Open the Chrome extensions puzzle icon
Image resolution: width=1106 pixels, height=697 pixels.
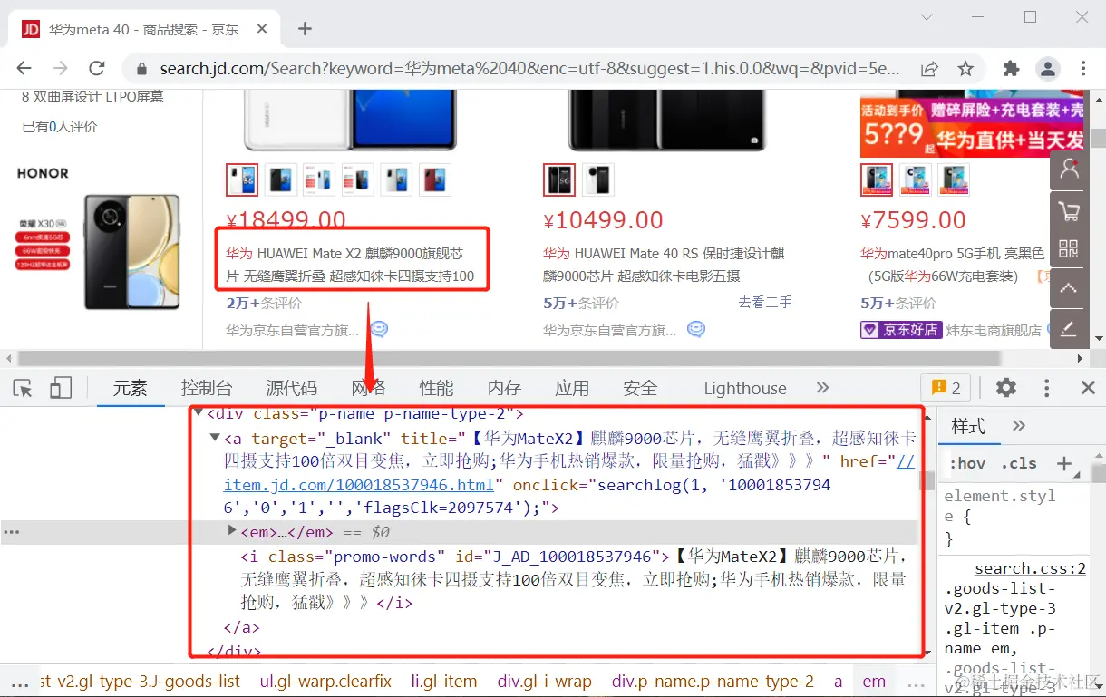coord(1012,69)
